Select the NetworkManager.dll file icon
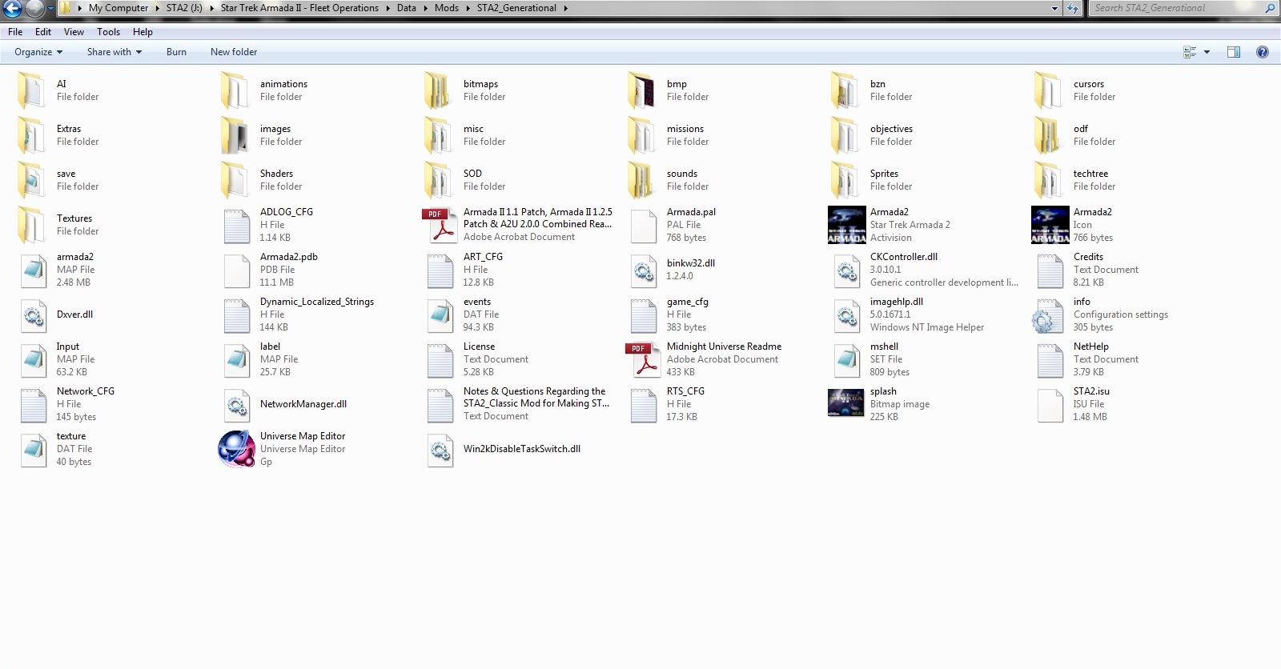The image size is (1281, 669). pos(236,404)
